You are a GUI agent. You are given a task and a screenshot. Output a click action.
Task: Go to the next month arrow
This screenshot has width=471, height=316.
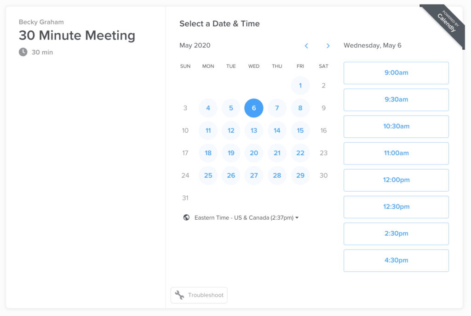[328, 46]
